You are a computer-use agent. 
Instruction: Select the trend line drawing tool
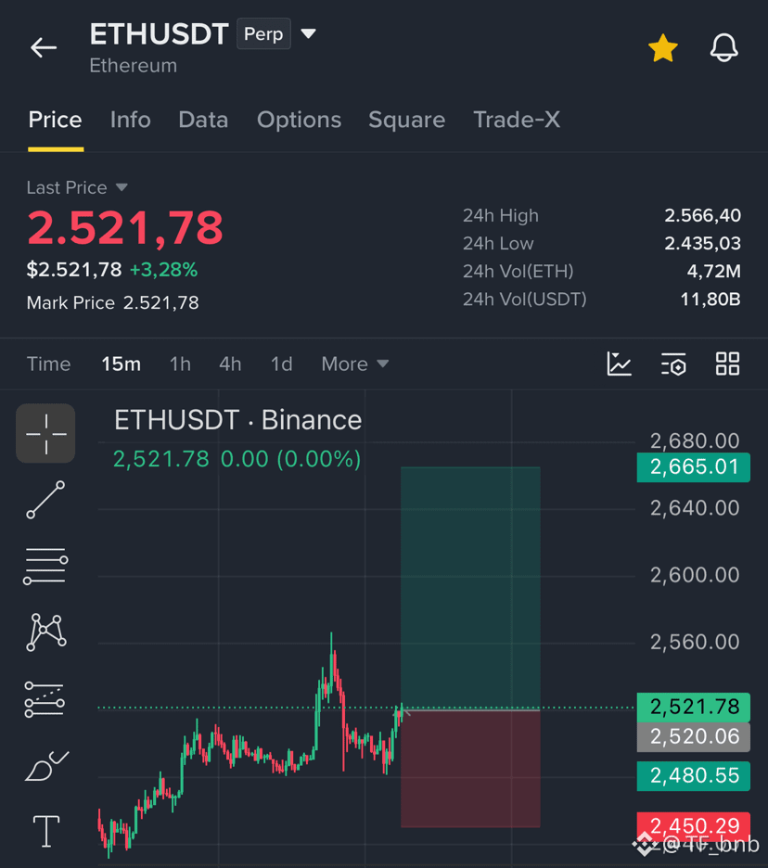pyautogui.click(x=45, y=500)
